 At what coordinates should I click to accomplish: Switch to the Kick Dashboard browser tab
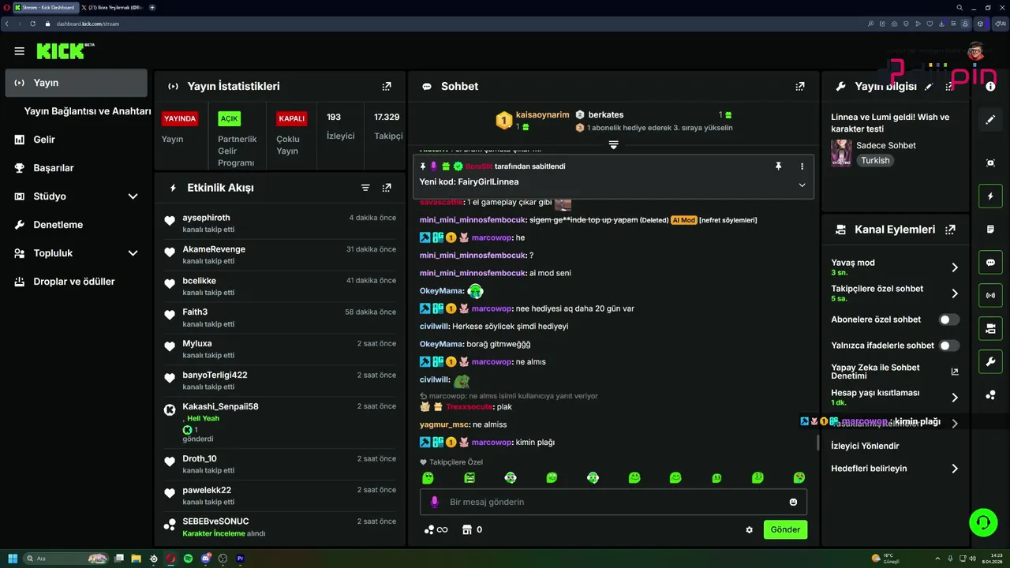pos(45,7)
